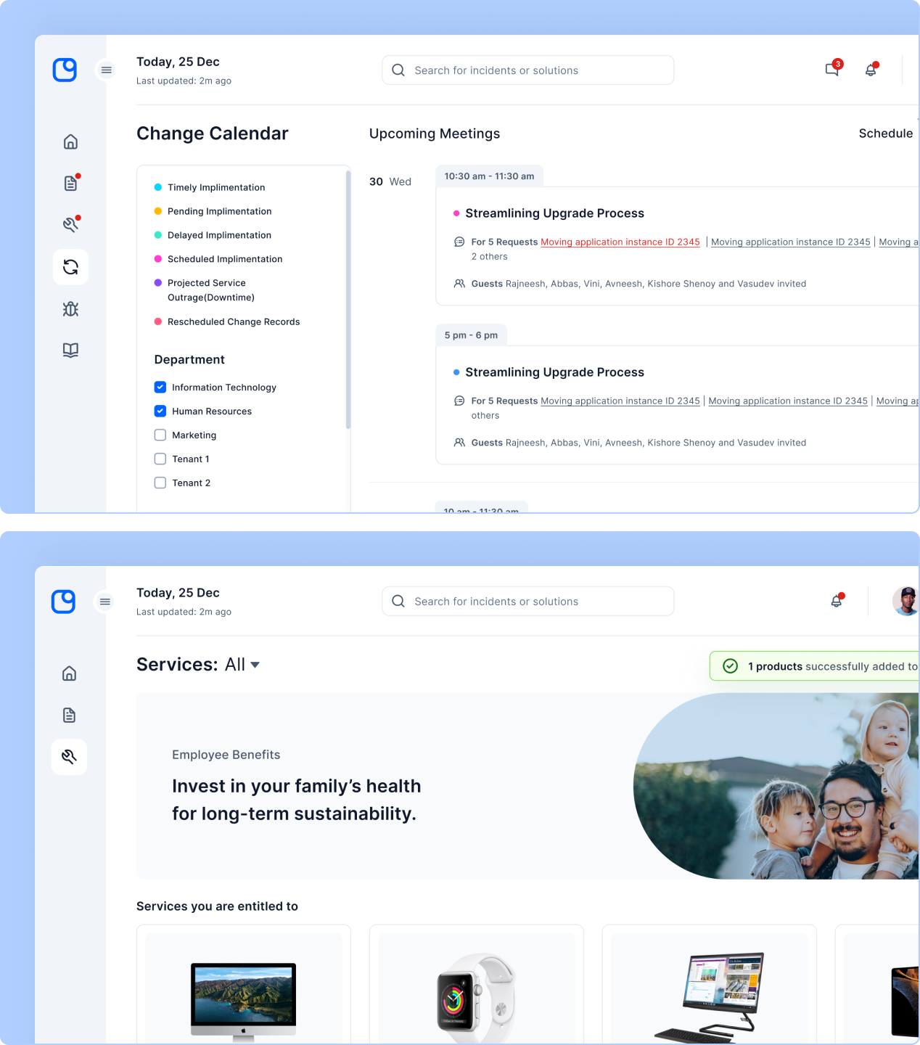This screenshot has height=1045, width=920.
Task: Click search magnifier icon in Services window
Action: [398, 602]
